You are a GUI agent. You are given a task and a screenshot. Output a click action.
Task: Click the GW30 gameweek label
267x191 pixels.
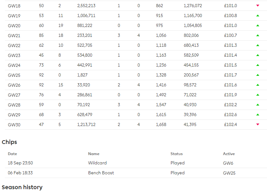point(14,124)
